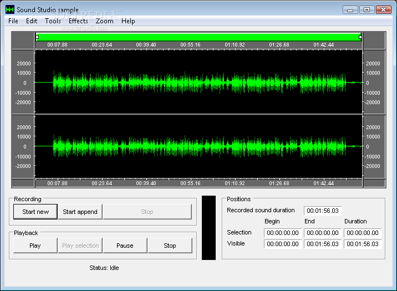Click the left handle of green overview bar

coord(37,37)
